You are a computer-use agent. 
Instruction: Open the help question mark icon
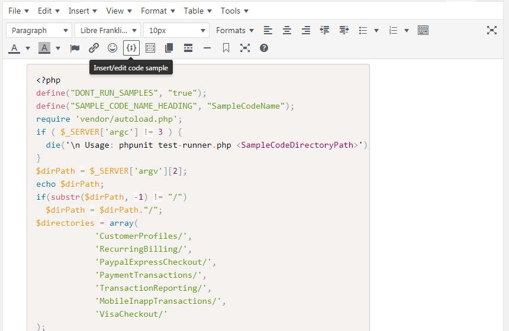(x=264, y=48)
